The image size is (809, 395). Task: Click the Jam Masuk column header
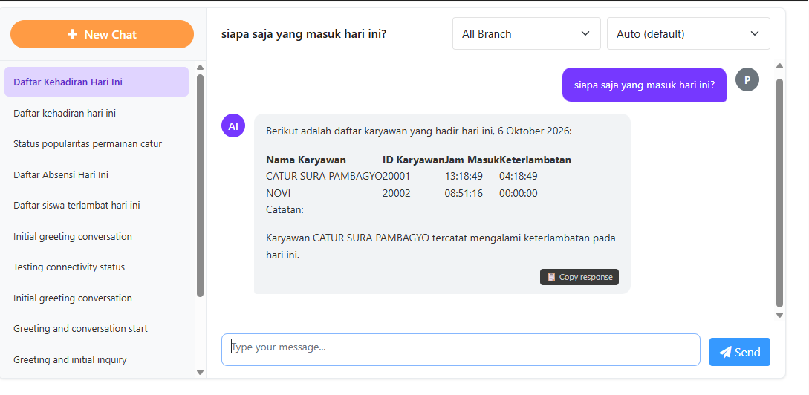pos(472,160)
